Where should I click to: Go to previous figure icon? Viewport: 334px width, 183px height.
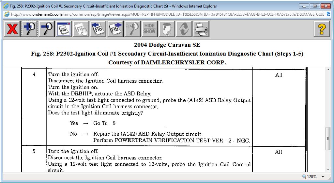point(98,29)
